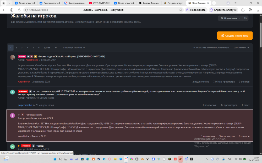Open the topic 'чит признание'
Screen dimensions: 262x163
[34, 115]
